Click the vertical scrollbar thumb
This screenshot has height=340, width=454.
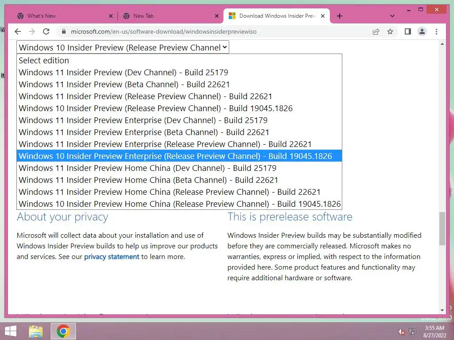(442, 229)
